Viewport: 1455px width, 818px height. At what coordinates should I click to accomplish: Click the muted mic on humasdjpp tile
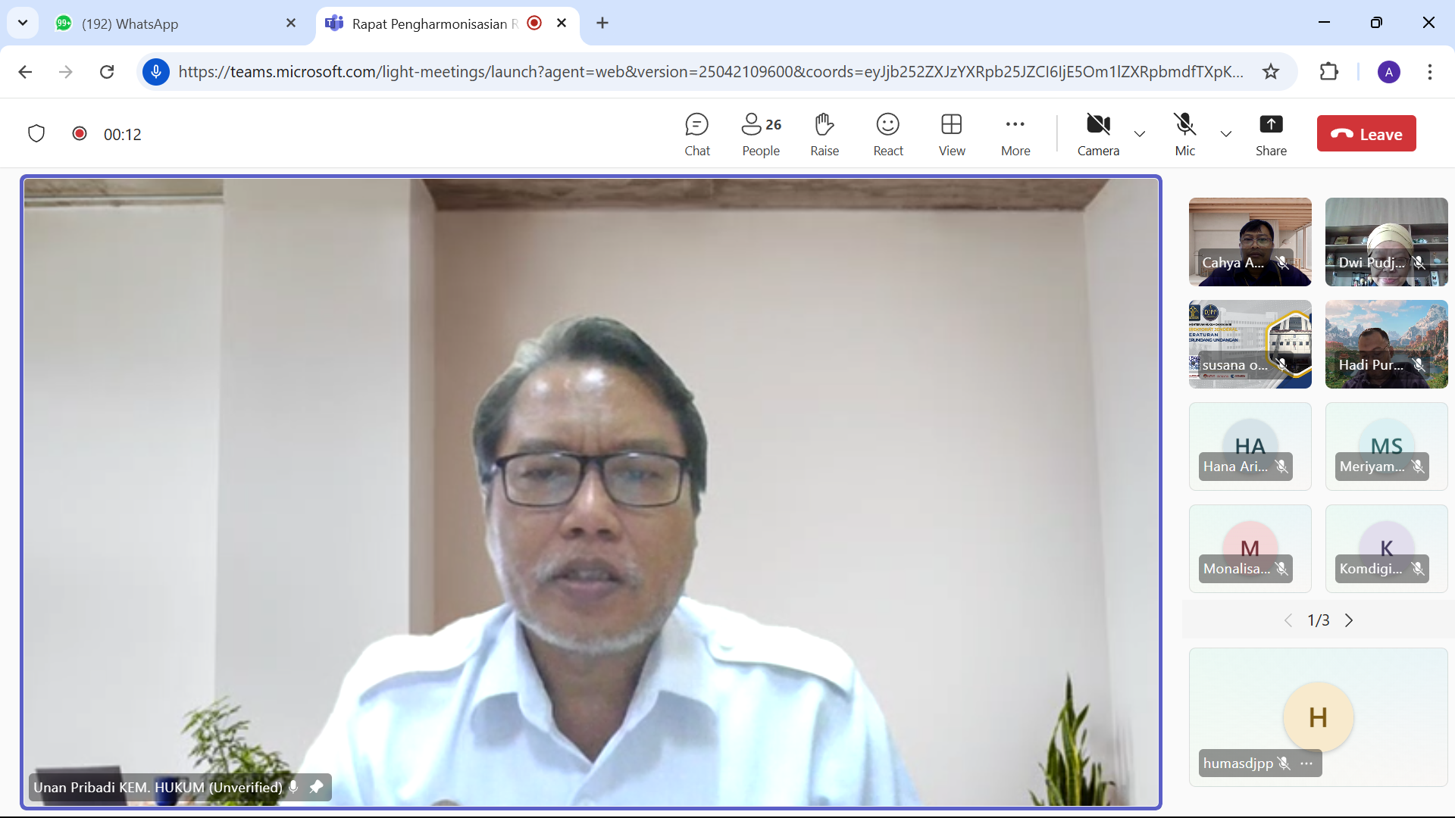[x=1284, y=763]
